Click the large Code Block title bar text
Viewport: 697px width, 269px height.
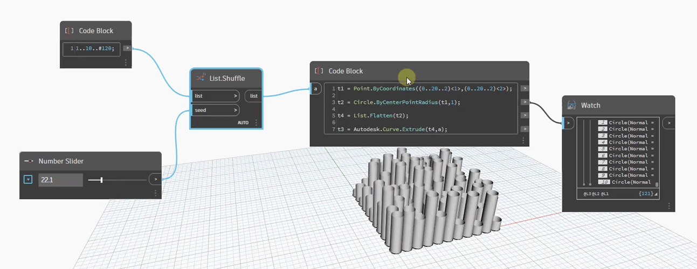346,71
